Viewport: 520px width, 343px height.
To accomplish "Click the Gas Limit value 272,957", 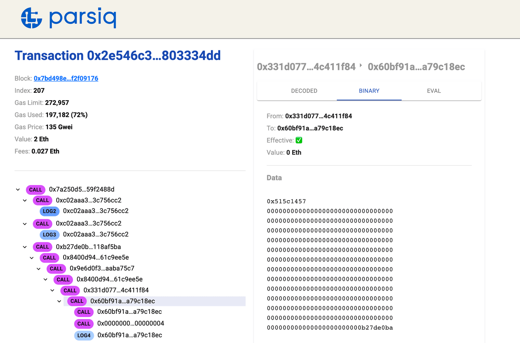I will coord(57,103).
